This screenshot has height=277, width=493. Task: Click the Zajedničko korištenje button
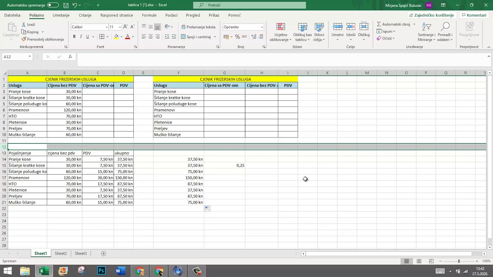click(431, 15)
